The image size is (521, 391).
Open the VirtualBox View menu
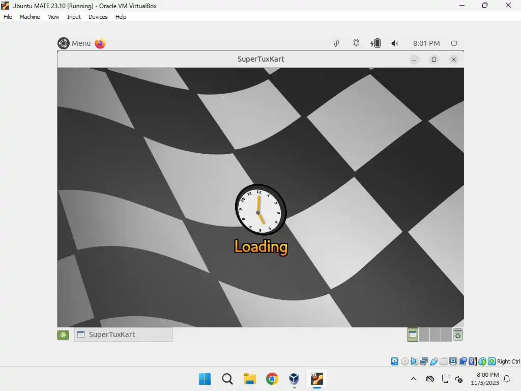(x=53, y=17)
